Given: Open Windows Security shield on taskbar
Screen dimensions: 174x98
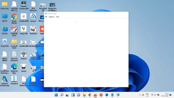Looking at the screenshot, I should tap(107, 95).
